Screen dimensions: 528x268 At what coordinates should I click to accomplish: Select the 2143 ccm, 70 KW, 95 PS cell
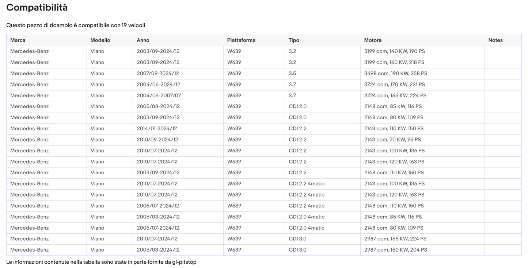pyautogui.click(x=392, y=140)
